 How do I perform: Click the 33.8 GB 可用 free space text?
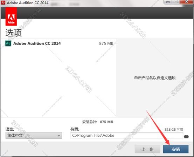pos(174,130)
